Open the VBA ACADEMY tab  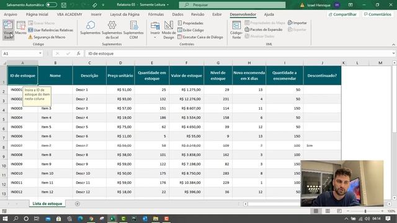[x=69, y=14]
